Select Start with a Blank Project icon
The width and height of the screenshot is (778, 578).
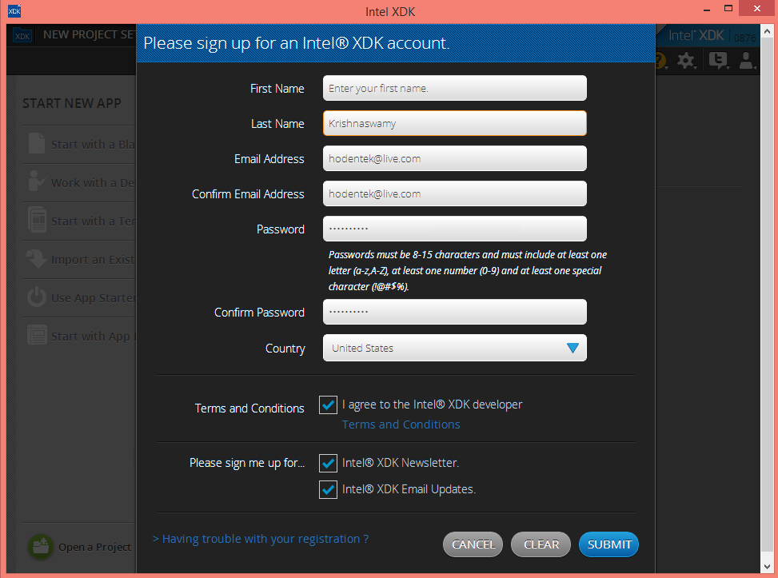(37, 143)
